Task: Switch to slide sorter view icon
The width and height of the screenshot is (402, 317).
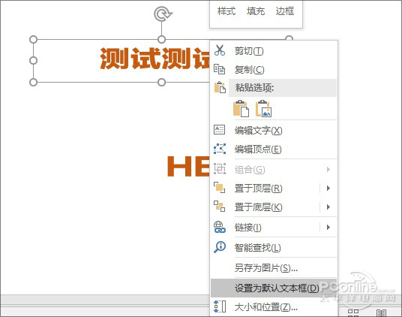Action: click(353, 313)
